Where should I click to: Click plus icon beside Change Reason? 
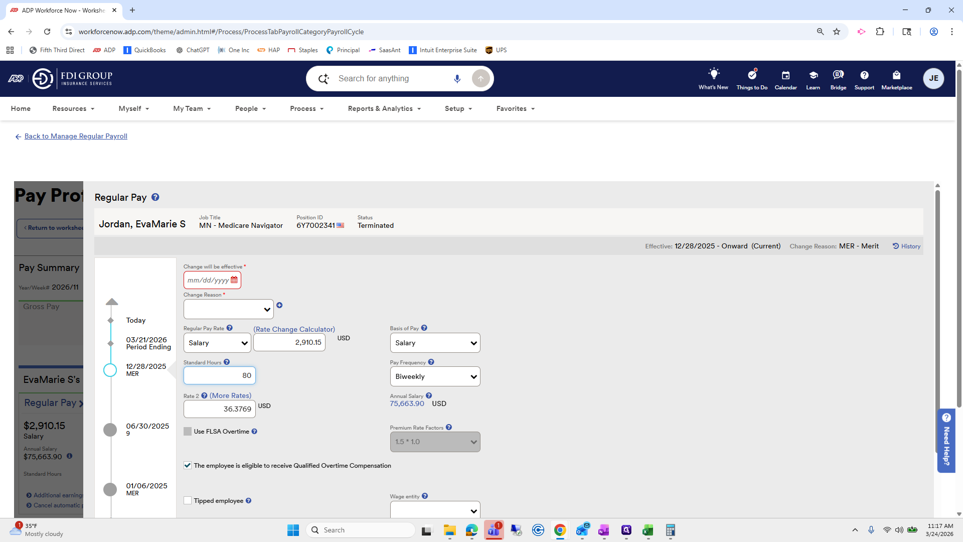279,305
